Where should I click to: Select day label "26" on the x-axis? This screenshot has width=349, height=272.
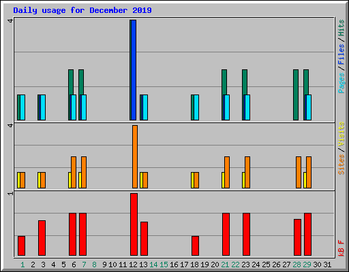coord(276,265)
